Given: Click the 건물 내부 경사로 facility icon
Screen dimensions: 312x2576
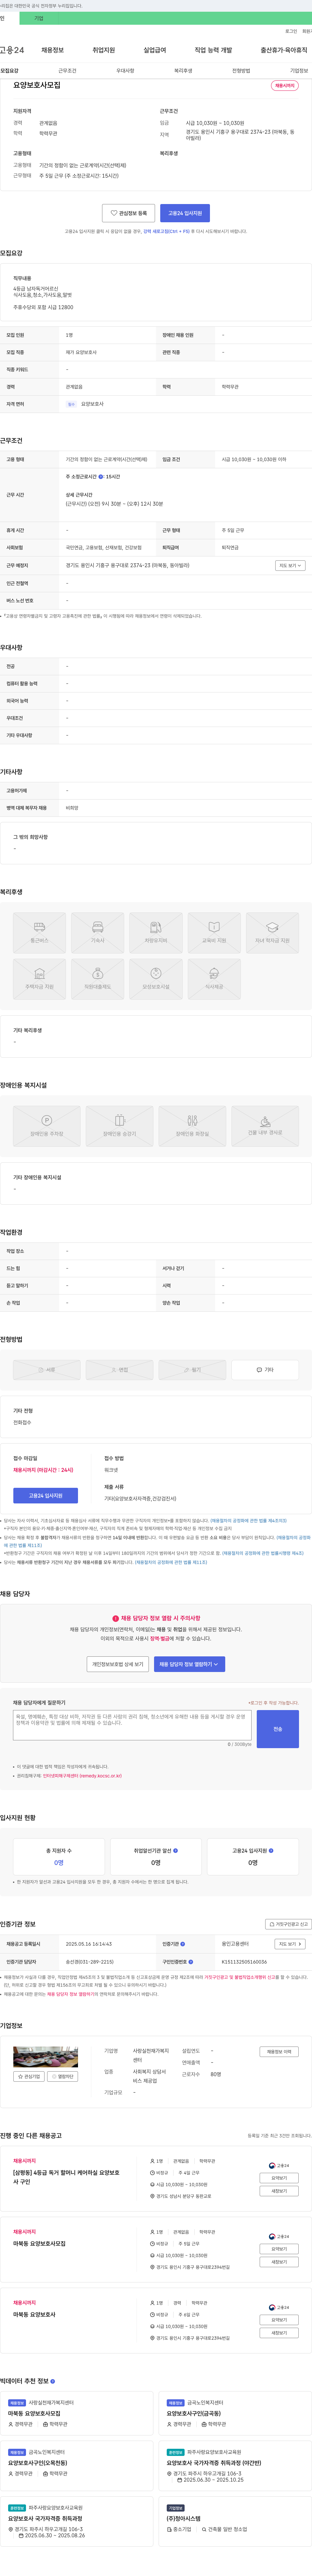Looking at the screenshot, I should click(x=265, y=1126).
